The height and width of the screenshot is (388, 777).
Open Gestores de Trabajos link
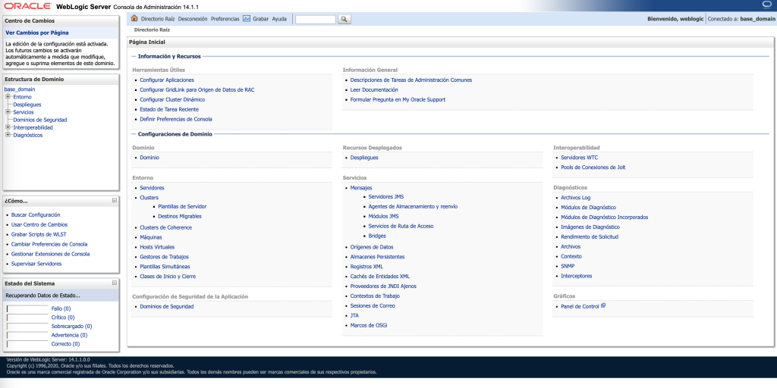point(165,257)
